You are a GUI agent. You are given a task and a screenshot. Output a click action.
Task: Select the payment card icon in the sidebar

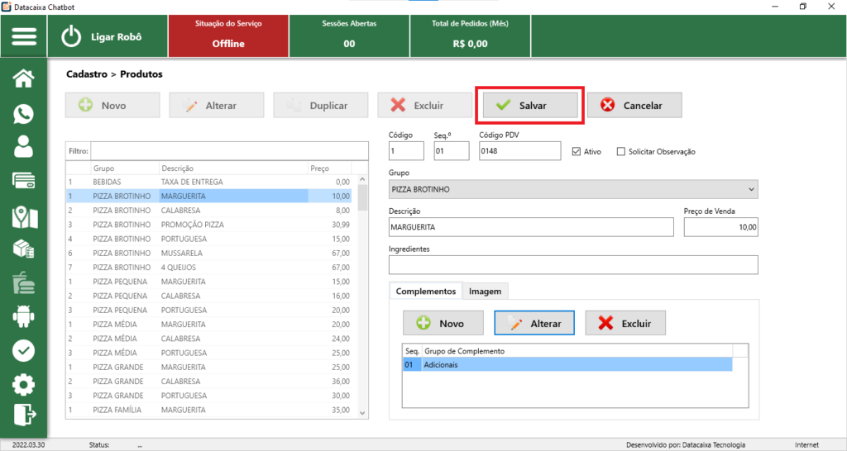click(23, 181)
